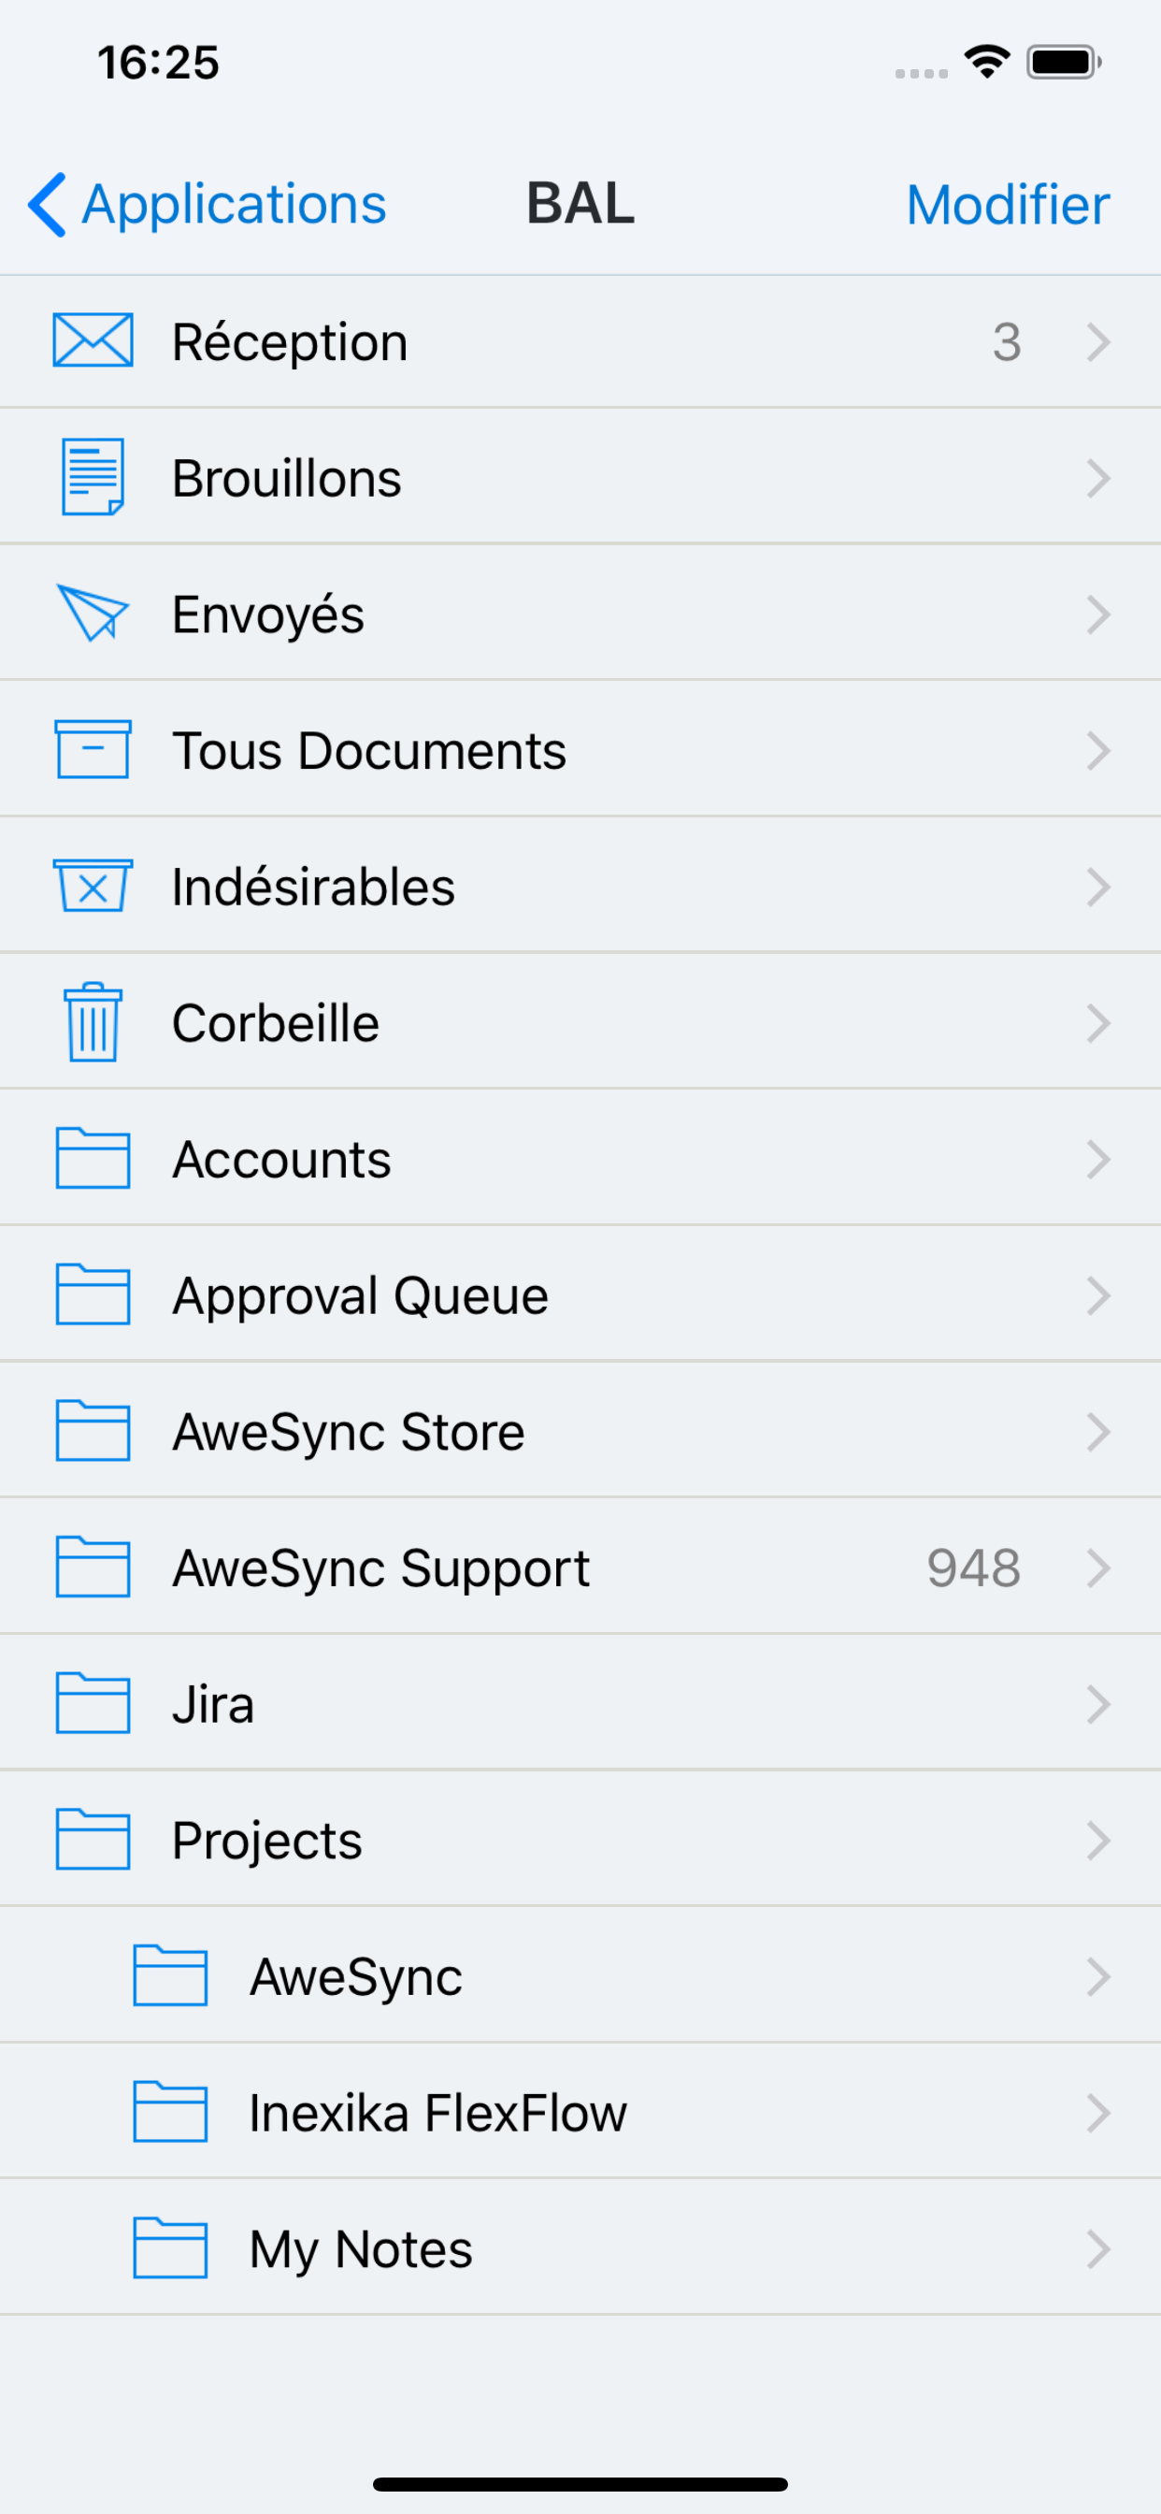Tap the BAL title in the header
The width and height of the screenshot is (1161, 2514).
tap(580, 204)
